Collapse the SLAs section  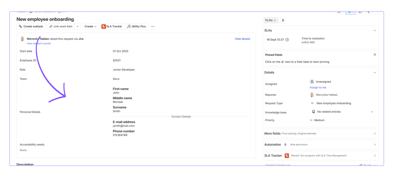(375, 30)
